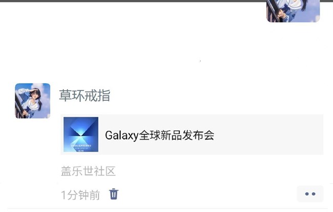Remove this moment using the delete icon
This screenshot has height=212, width=333.
[x=114, y=194]
